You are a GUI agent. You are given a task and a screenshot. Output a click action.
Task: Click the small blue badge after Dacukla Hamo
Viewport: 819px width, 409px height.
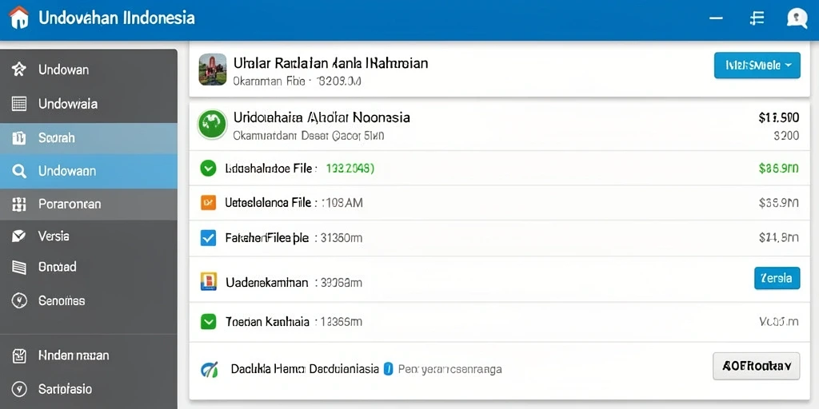[x=388, y=369]
